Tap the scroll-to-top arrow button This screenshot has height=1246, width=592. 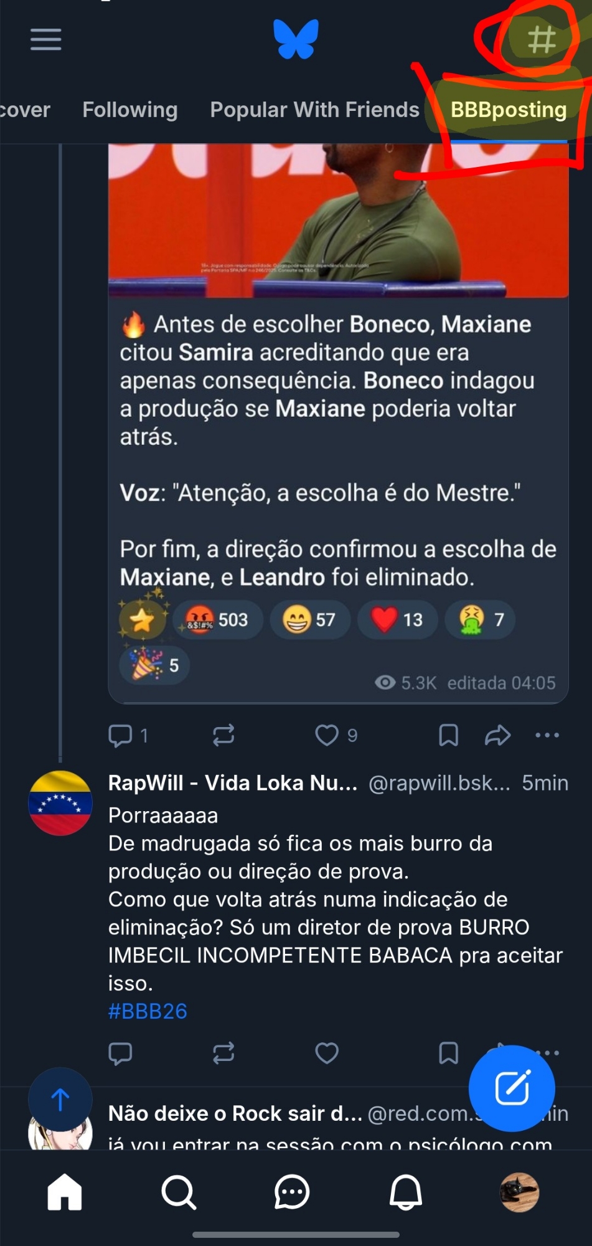coord(60,1100)
